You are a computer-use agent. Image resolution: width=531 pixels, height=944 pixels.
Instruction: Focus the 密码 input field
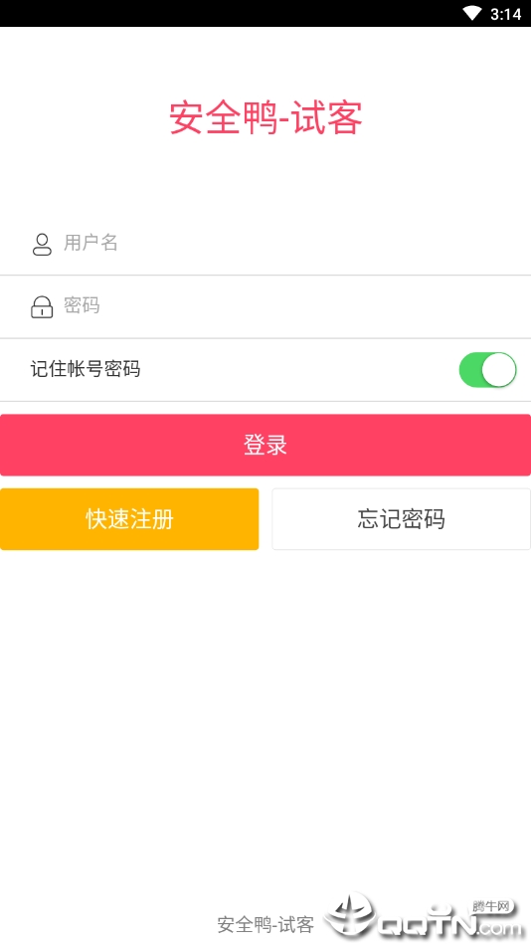[265, 306]
